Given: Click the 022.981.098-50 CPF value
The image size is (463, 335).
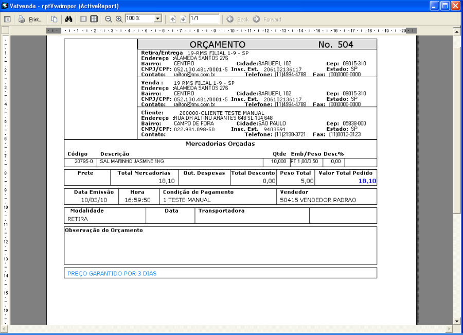Looking at the screenshot, I should (x=194, y=129).
